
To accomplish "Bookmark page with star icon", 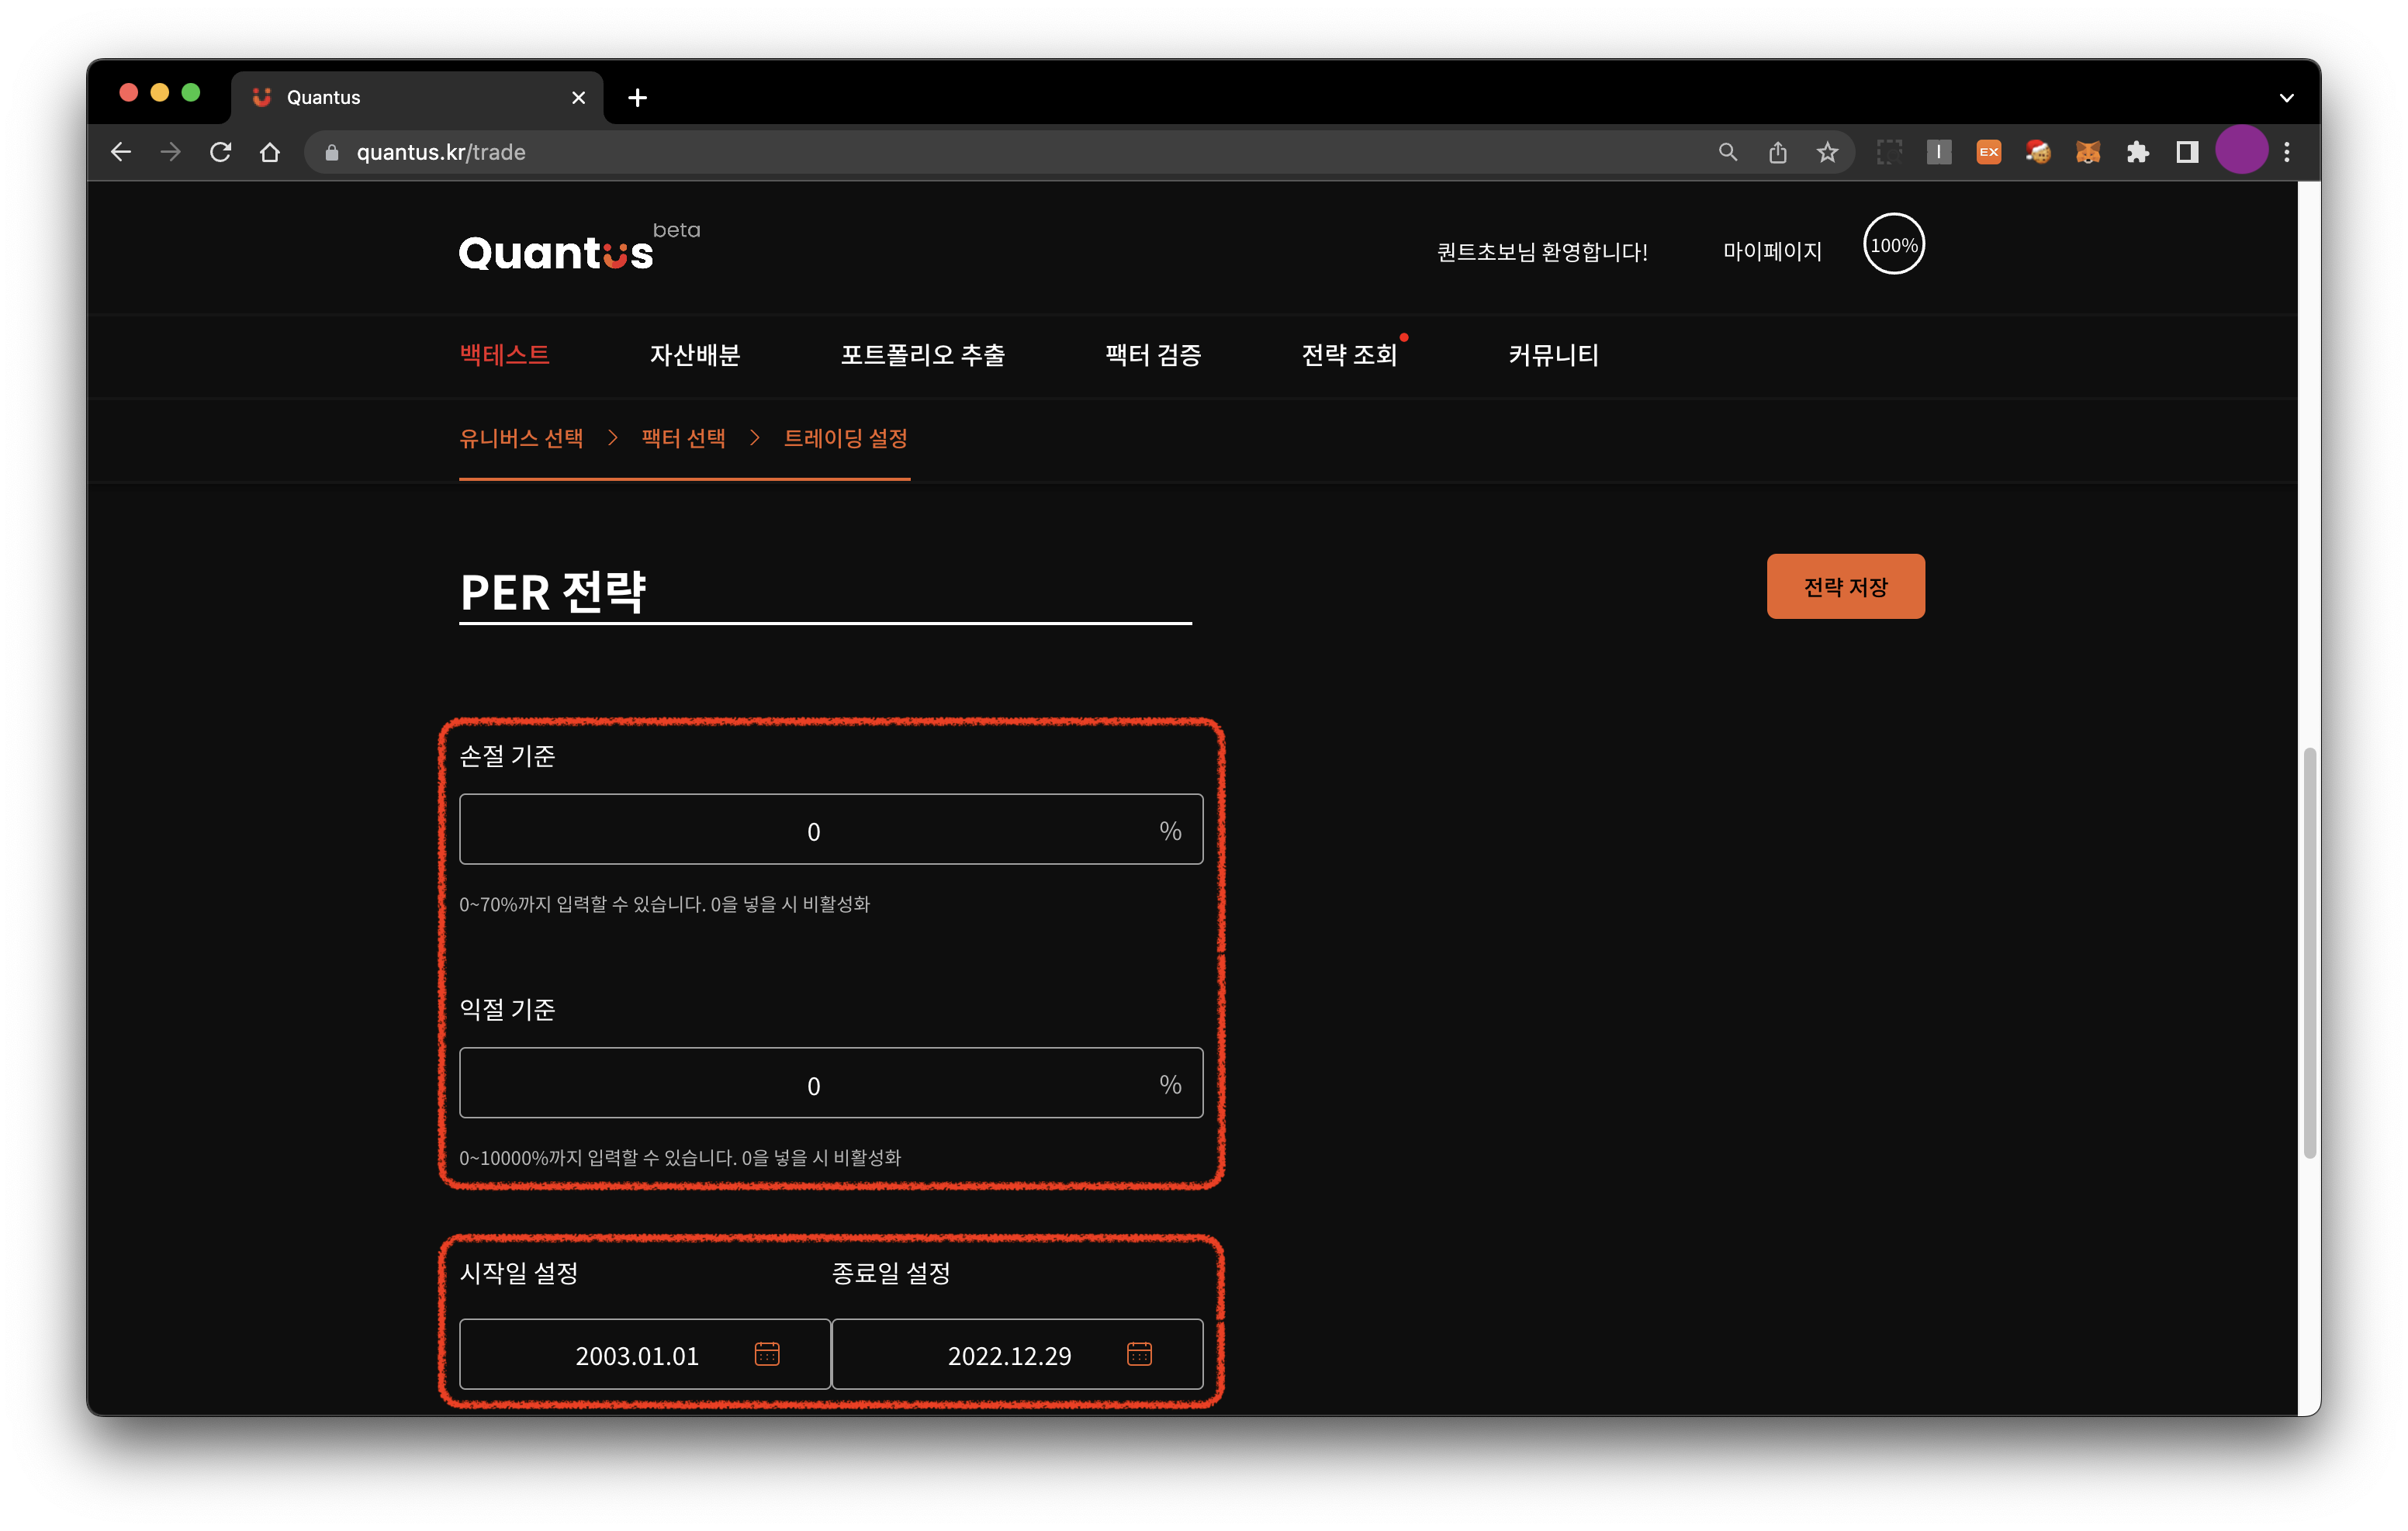I will pos(1827,152).
